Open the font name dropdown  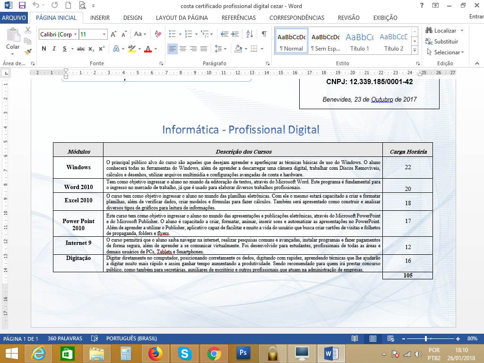75,34
